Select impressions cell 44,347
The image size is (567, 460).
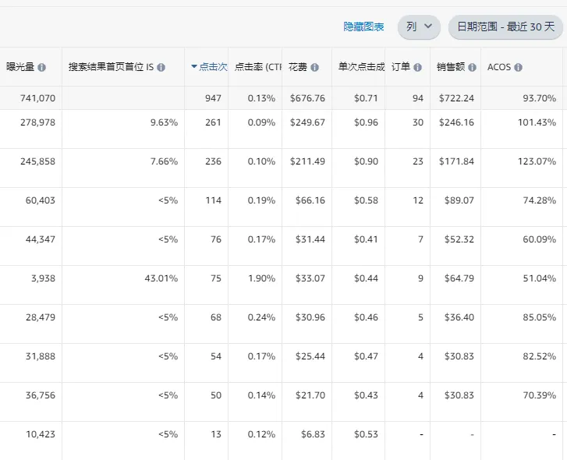[x=41, y=239]
